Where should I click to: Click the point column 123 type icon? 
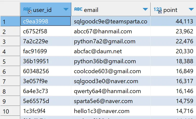[x=158, y=10]
